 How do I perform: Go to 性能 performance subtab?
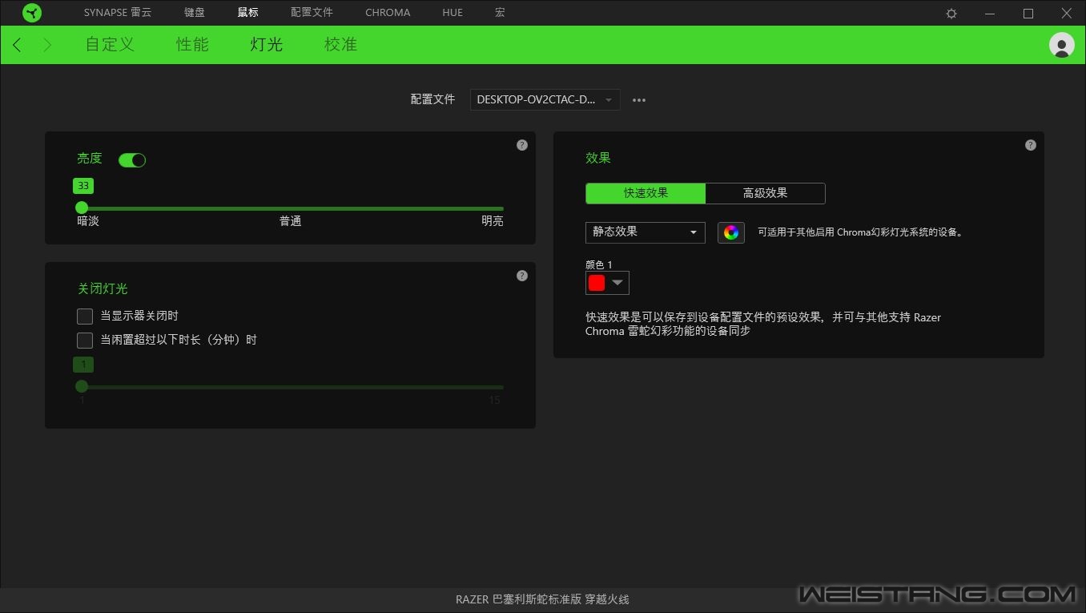[192, 45]
